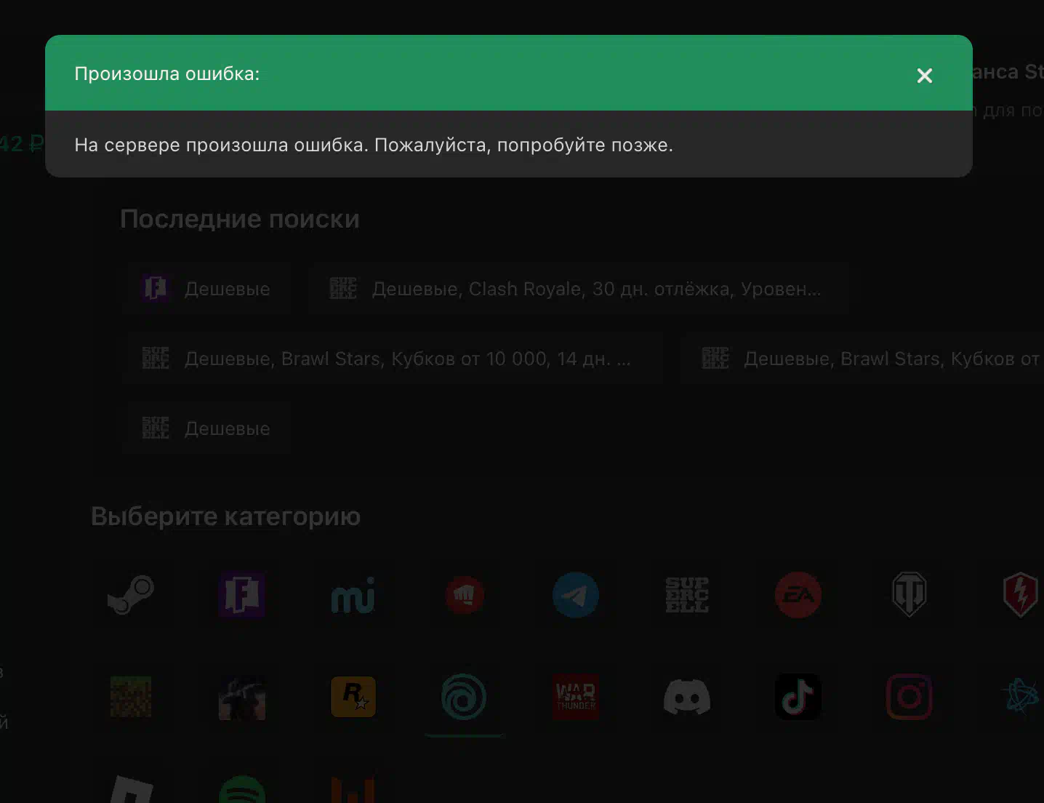Select the TikTok category icon
The width and height of the screenshot is (1044, 803).
798,697
